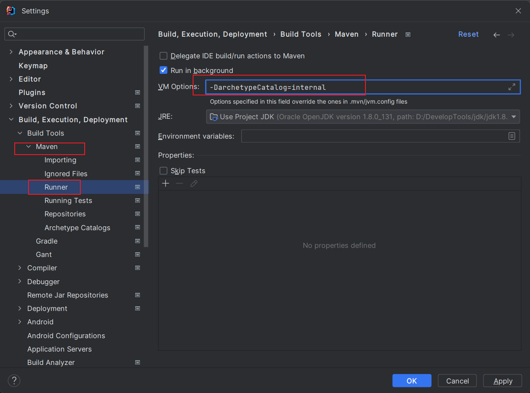The height and width of the screenshot is (393, 530).
Task: Click the Reset link
Action: point(468,34)
